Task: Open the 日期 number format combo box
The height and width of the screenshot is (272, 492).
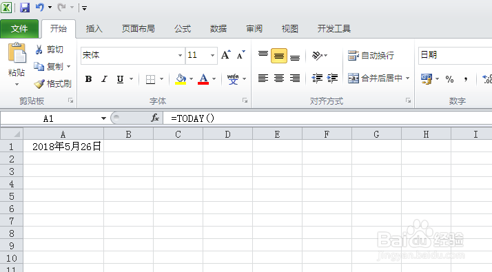Action: (455, 55)
